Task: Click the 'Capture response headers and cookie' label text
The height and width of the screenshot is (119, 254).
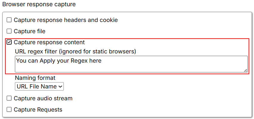Action: coord(66,20)
